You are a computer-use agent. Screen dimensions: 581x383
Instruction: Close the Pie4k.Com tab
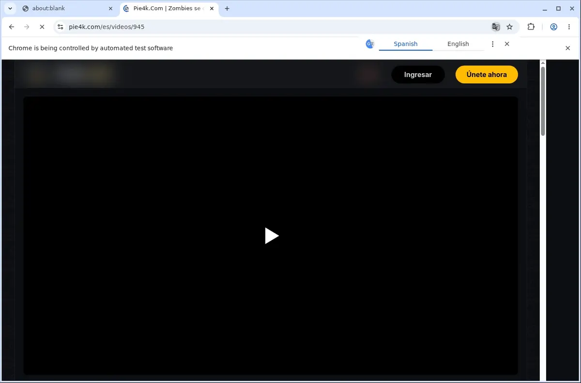point(211,8)
